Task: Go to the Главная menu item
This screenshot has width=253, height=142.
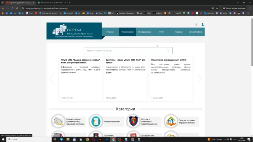Action: coord(111,32)
